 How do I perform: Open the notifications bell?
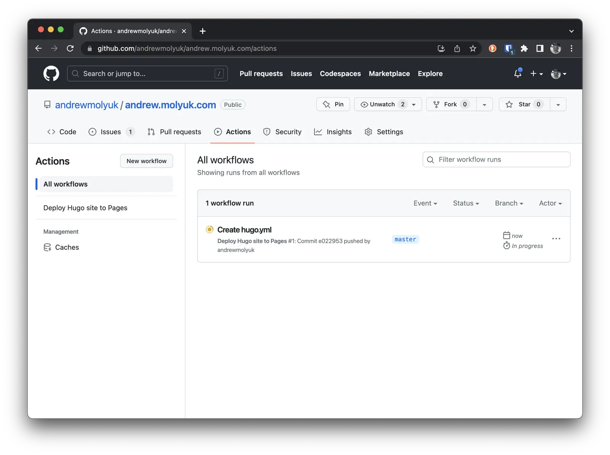pos(517,73)
